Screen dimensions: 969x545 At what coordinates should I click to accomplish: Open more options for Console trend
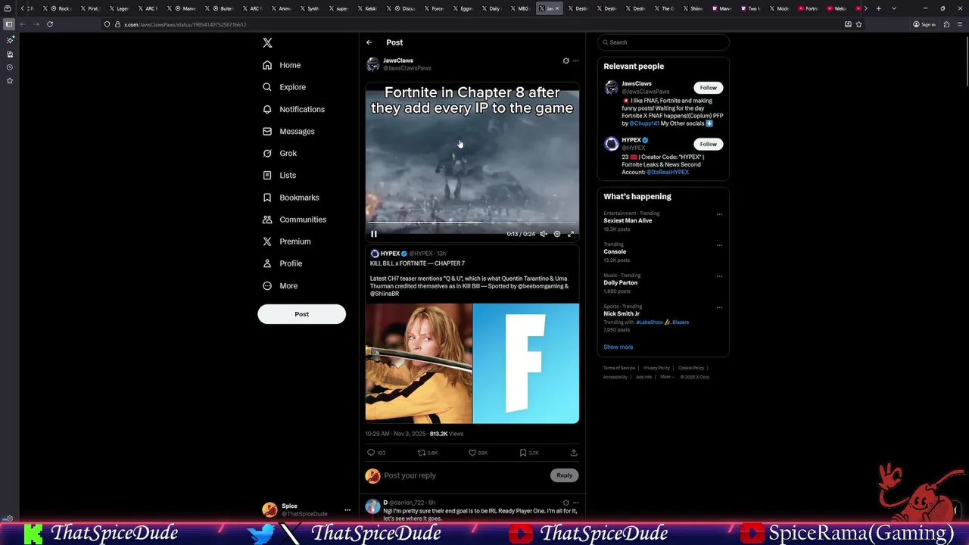[x=719, y=245]
